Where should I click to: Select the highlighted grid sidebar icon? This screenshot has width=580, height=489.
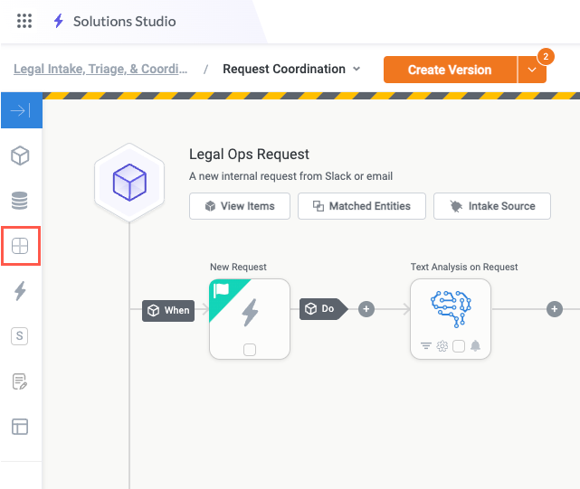pyautogui.click(x=20, y=246)
